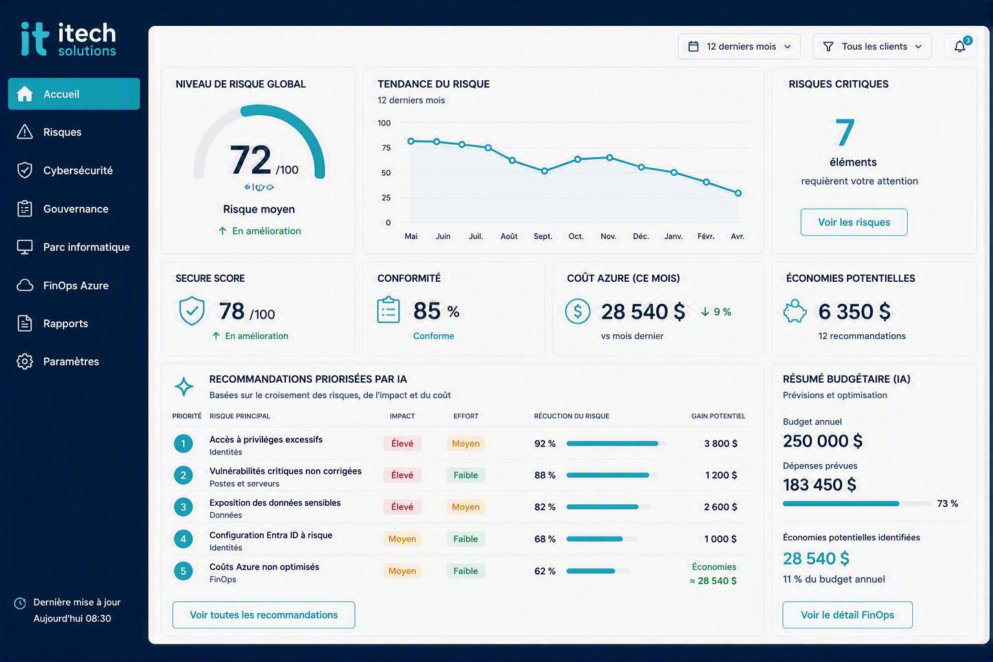
Task: Click the Accueil home icon
Action: [x=25, y=94]
